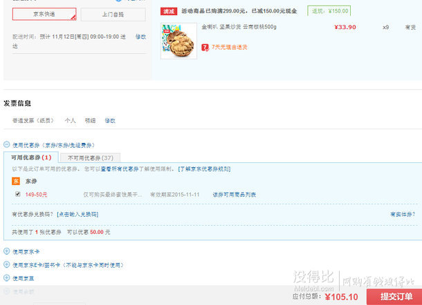This screenshot has width=422, height=305.
Task: Click the orange 东券 icon
Action: coord(16,181)
